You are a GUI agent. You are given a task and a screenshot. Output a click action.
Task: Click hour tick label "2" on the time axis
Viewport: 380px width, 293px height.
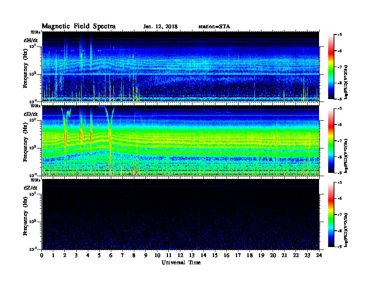click(65, 255)
